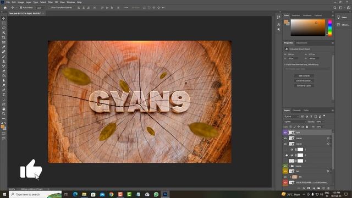Expand the BG layer arrow

click(x=290, y=177)
